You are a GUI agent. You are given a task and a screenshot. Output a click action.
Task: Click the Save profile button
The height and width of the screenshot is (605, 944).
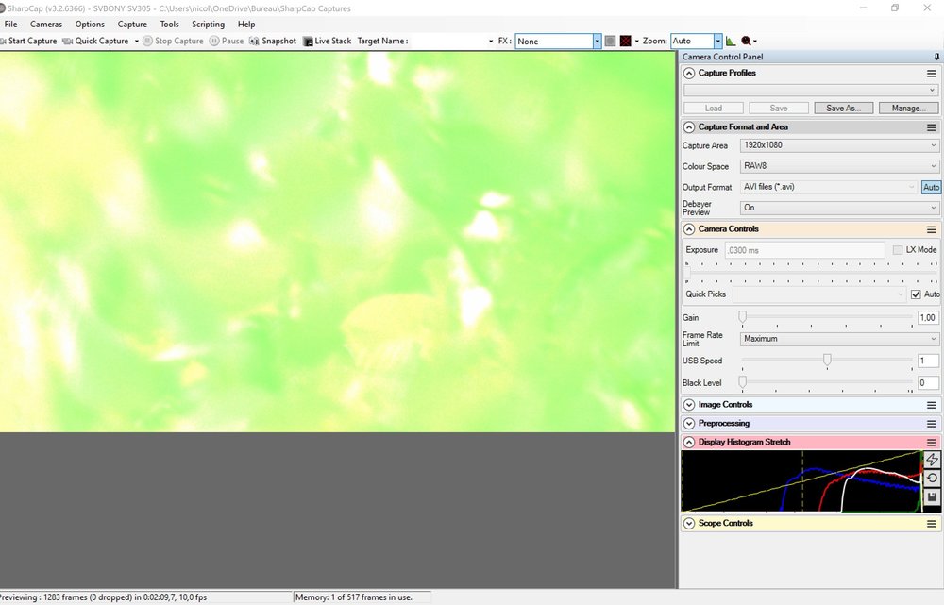(x=779, y=109)
